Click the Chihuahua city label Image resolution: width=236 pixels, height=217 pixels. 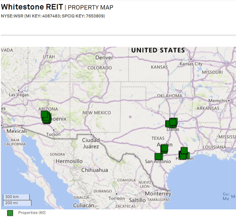(95, 170)
